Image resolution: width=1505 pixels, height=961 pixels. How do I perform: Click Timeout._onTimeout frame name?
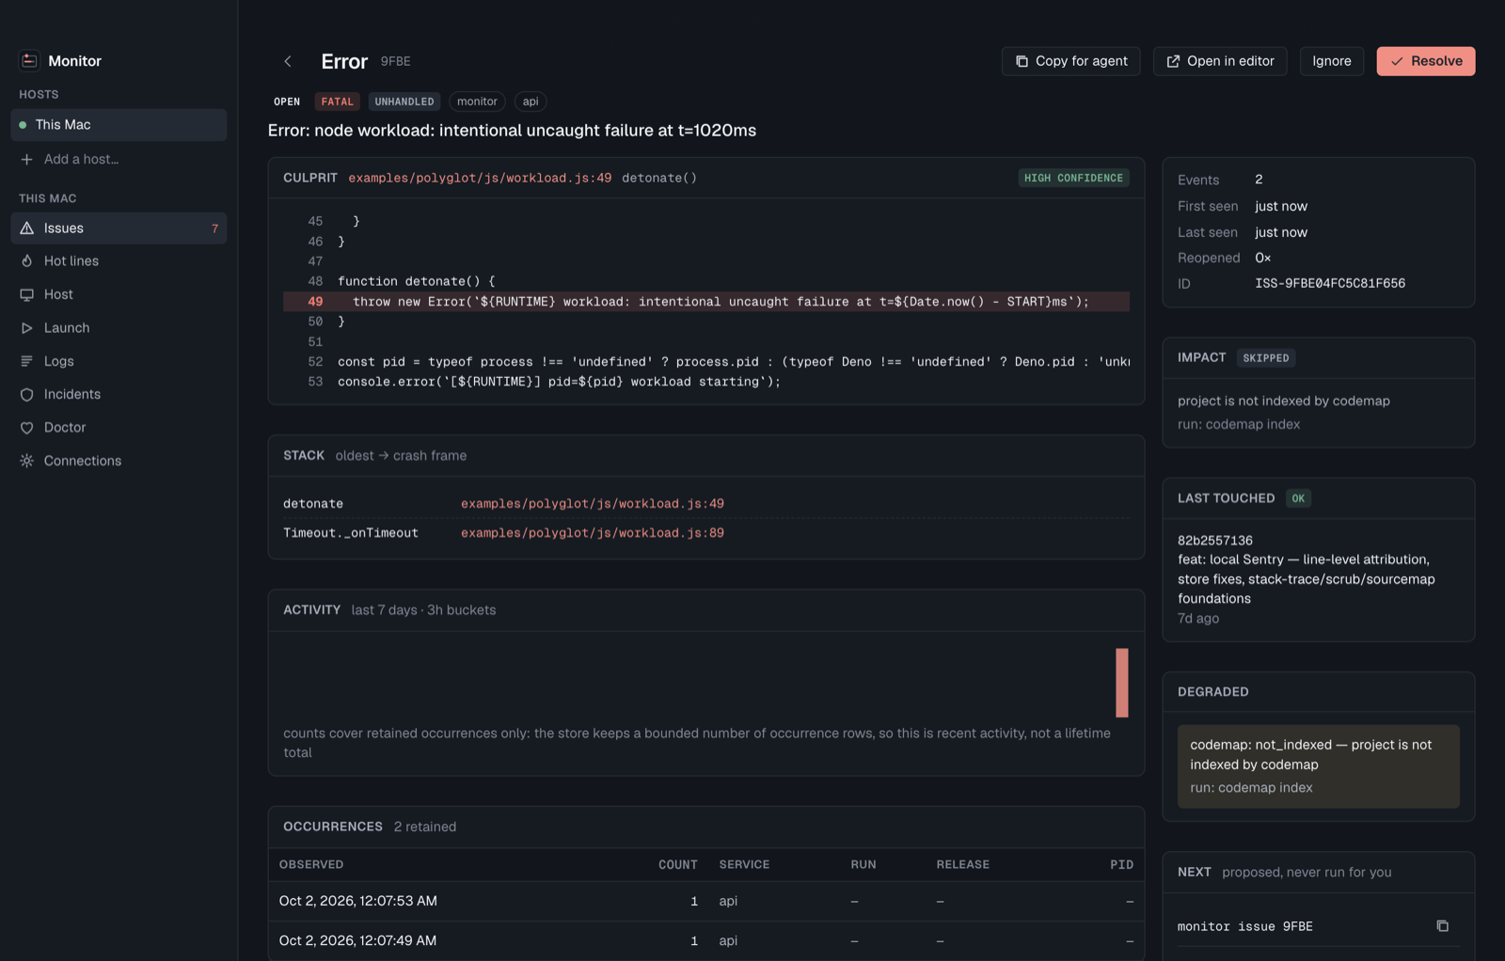coord(350,533)
